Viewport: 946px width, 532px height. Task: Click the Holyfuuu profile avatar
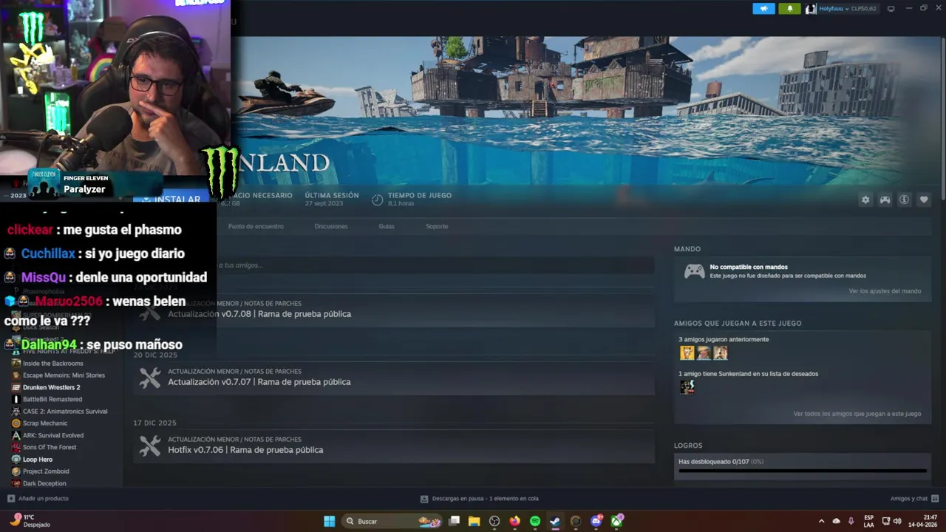(811, 9)
